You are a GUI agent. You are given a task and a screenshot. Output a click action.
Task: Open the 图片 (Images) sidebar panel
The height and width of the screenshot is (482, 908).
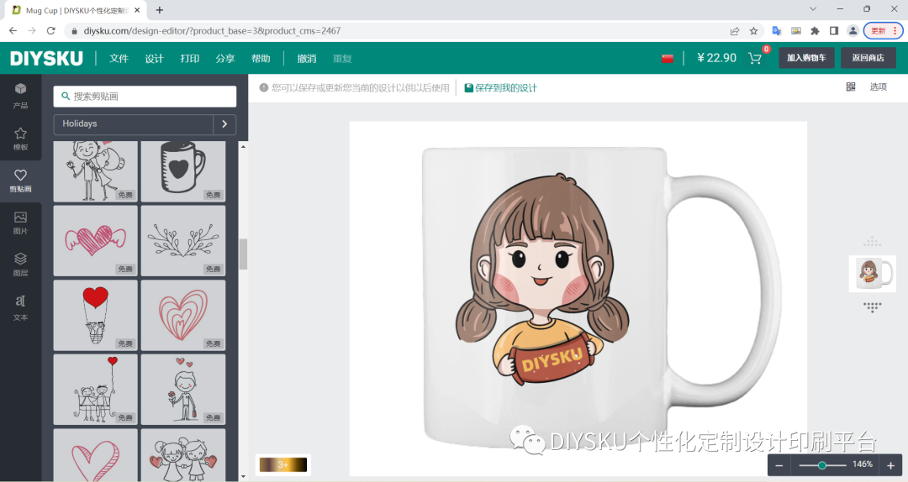coord(20,223)
